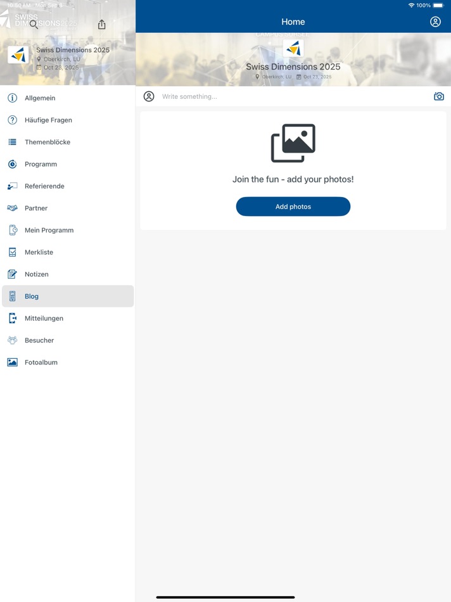Click the Swiss Dimensions 2025 sidebar title

coord(73,50)
